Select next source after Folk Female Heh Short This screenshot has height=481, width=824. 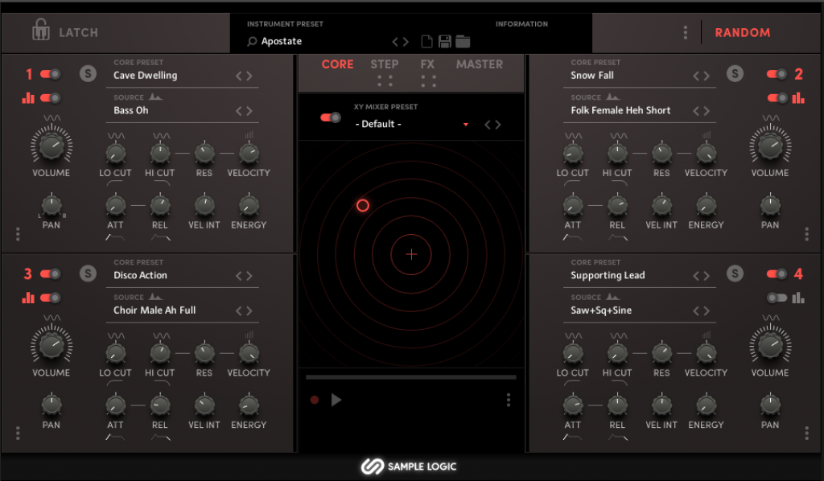pyautogui.click(x=707, y=111)
